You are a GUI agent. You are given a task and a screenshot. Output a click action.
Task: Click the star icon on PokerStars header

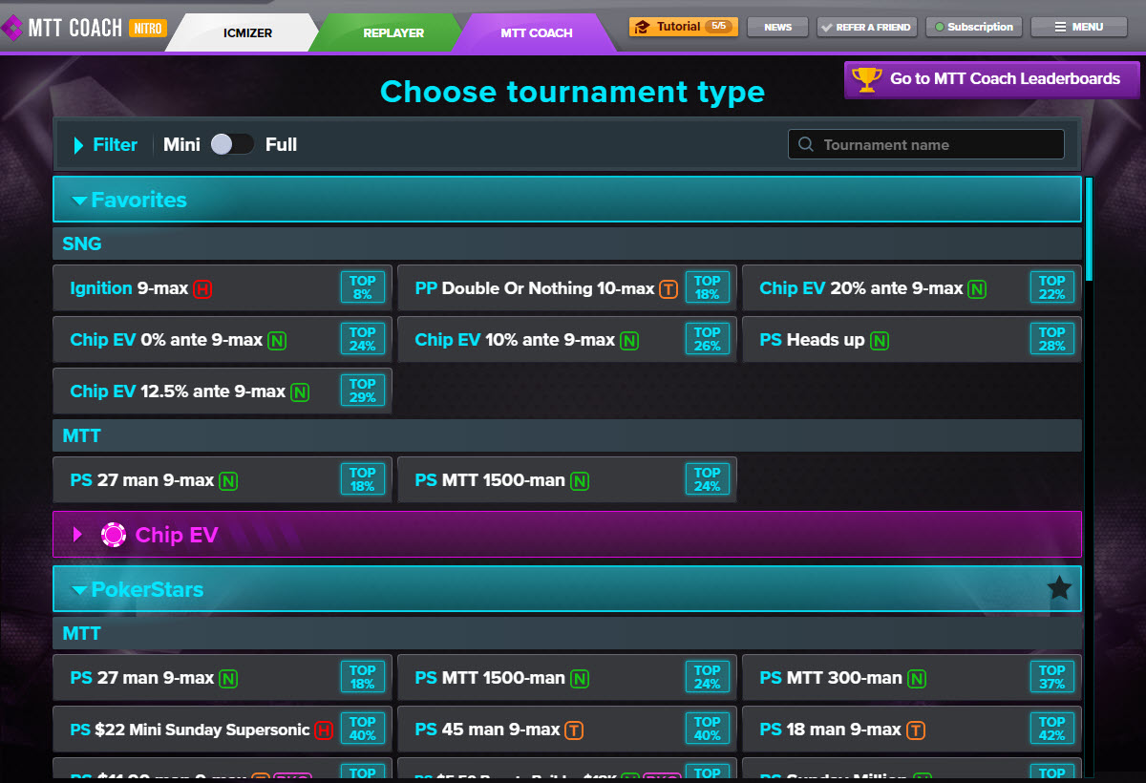1059,588
